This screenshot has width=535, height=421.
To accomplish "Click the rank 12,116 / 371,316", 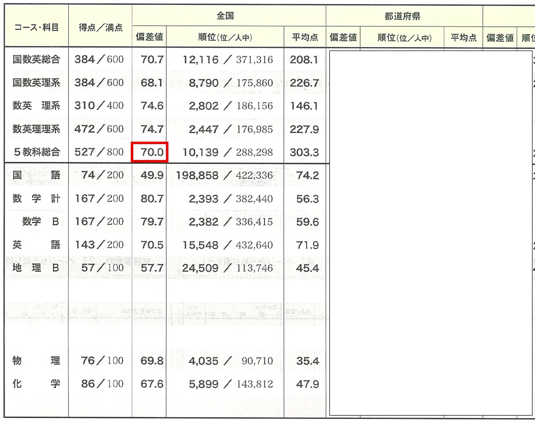I will click(x=227, y=60).
